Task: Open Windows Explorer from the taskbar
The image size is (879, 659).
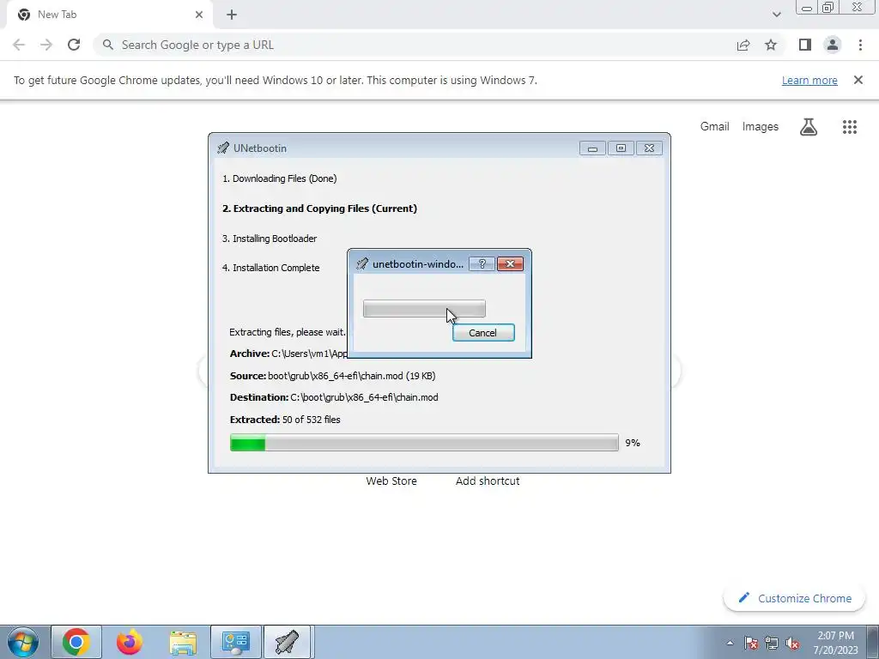Action: 183,642
